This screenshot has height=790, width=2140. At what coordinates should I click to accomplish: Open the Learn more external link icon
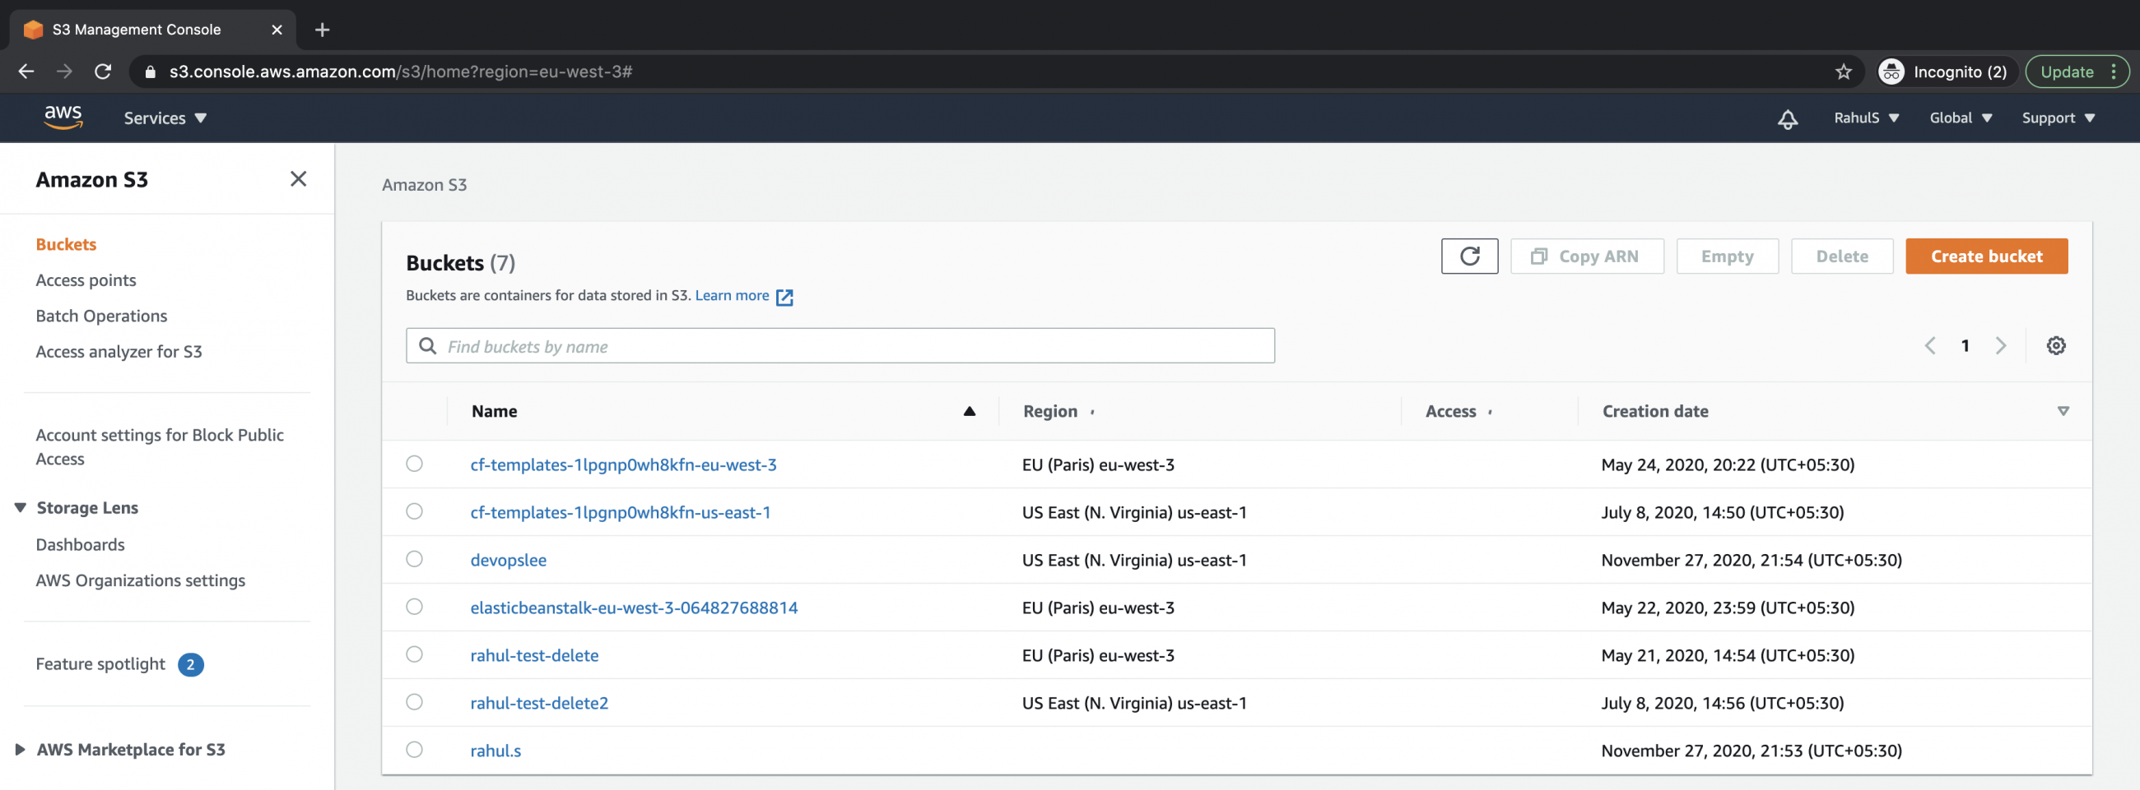point(784,296)
